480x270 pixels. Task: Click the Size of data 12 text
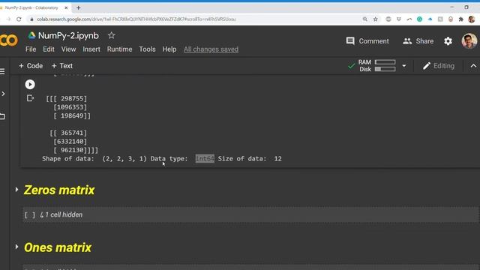[x=250, y=158]
